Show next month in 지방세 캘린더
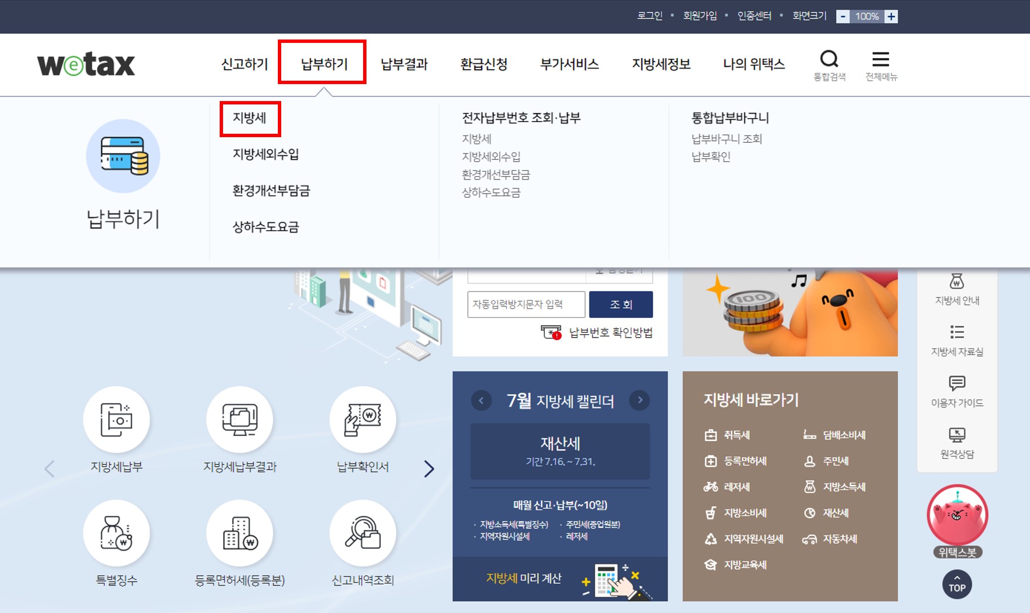This screenshot has height=613, width=1030. pos(640,400)
